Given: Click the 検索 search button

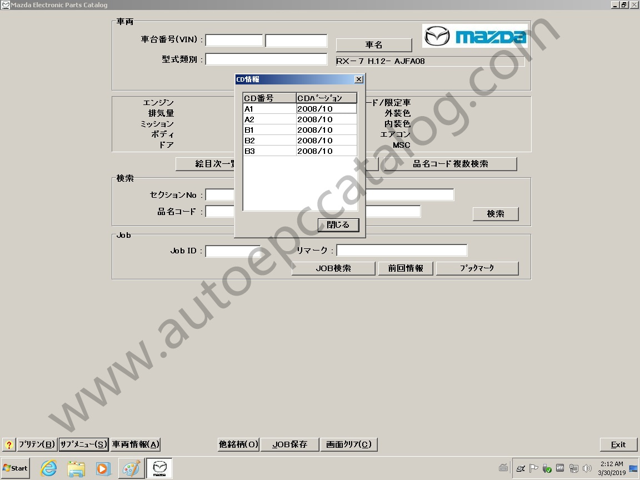Looking at the screenshot, I should click(496, 214).
